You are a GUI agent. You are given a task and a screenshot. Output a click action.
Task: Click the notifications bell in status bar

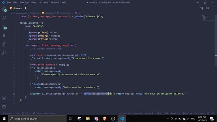[213, 113]
